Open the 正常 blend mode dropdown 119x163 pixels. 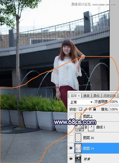81,102
